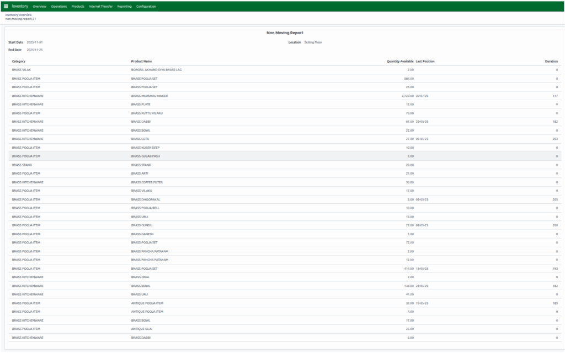
Task: Change the Selling Floor location value
Action: 312,42
